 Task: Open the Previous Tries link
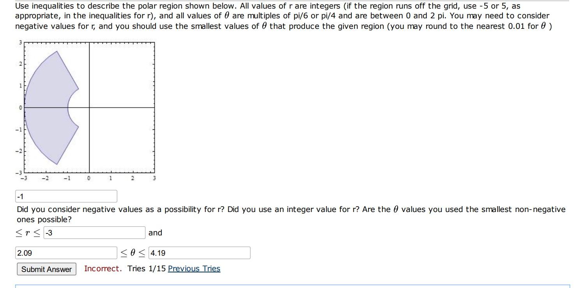tap(194, 269)
